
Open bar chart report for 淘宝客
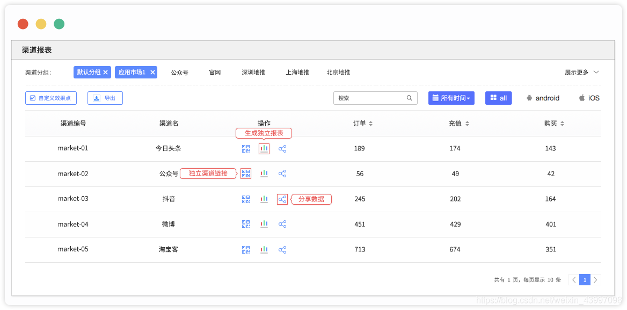[264, 250]
